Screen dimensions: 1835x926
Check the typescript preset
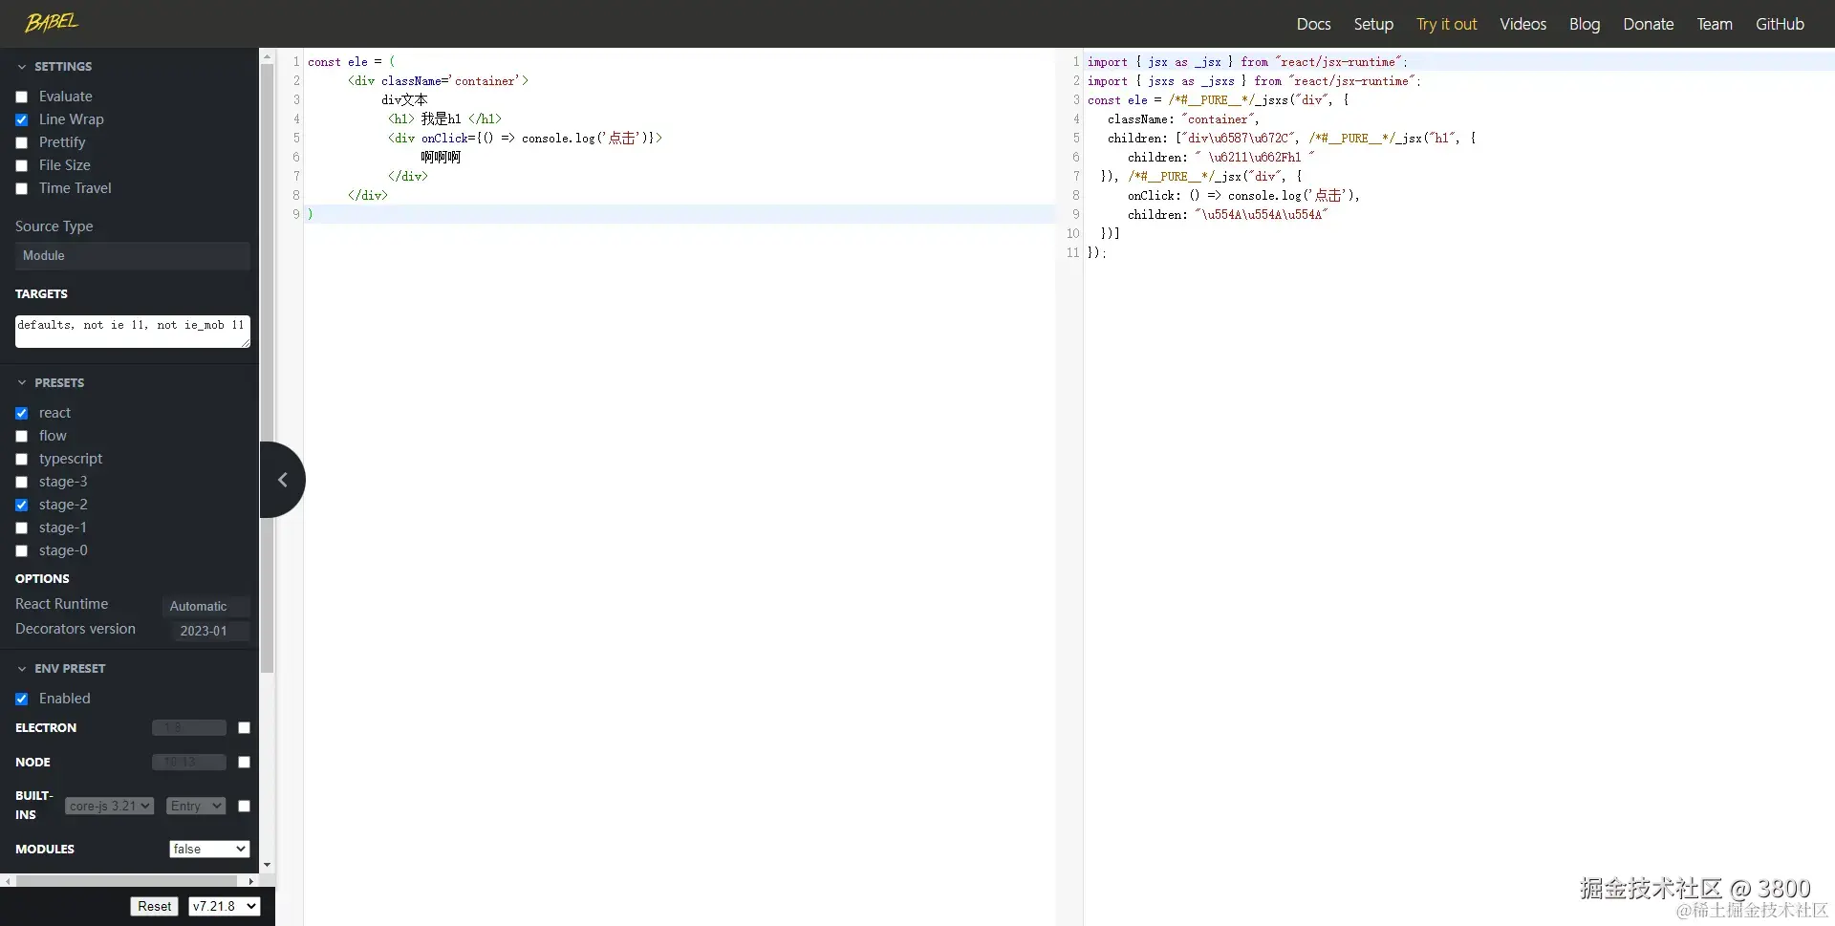click(22, 460)
